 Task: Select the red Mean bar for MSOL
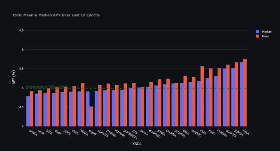(x=245, y=93)
